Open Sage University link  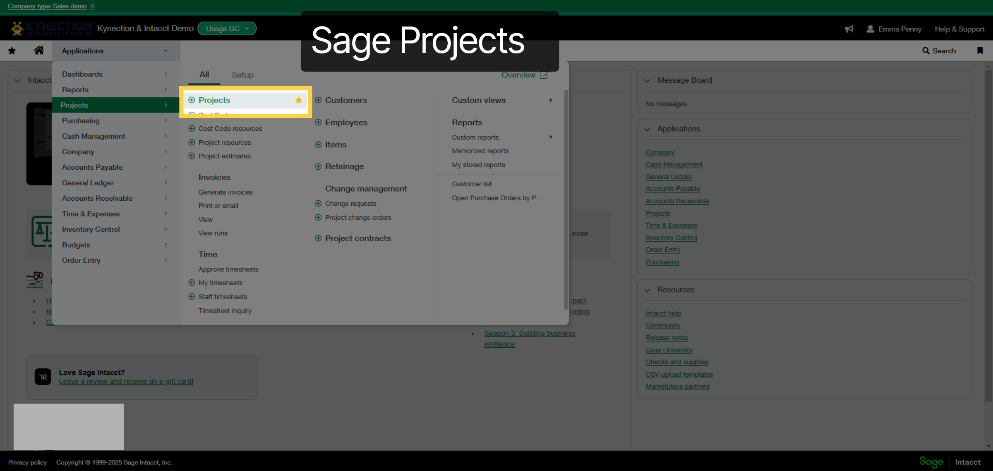[x=669, y=350]
